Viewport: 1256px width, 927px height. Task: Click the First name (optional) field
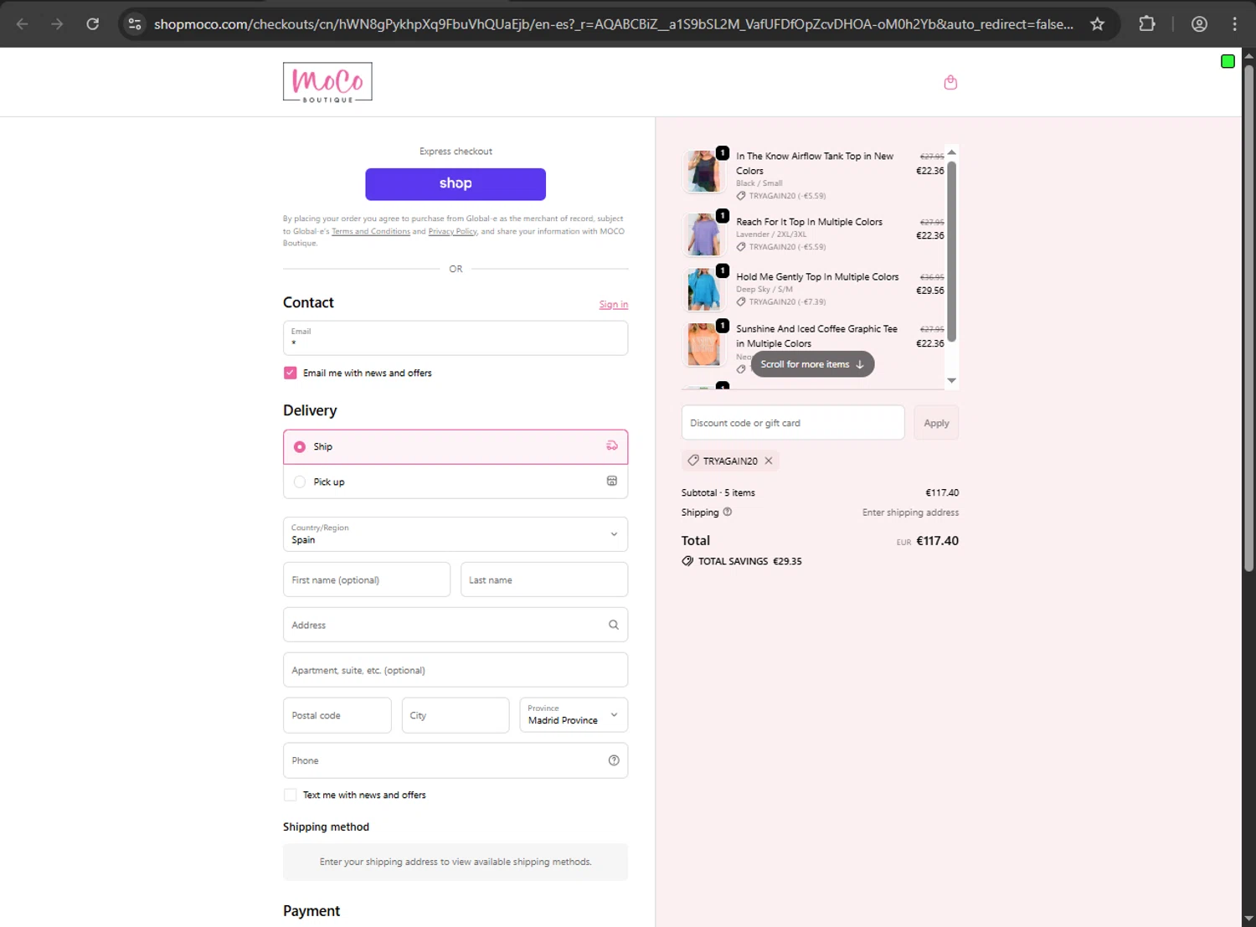point(367,579)
